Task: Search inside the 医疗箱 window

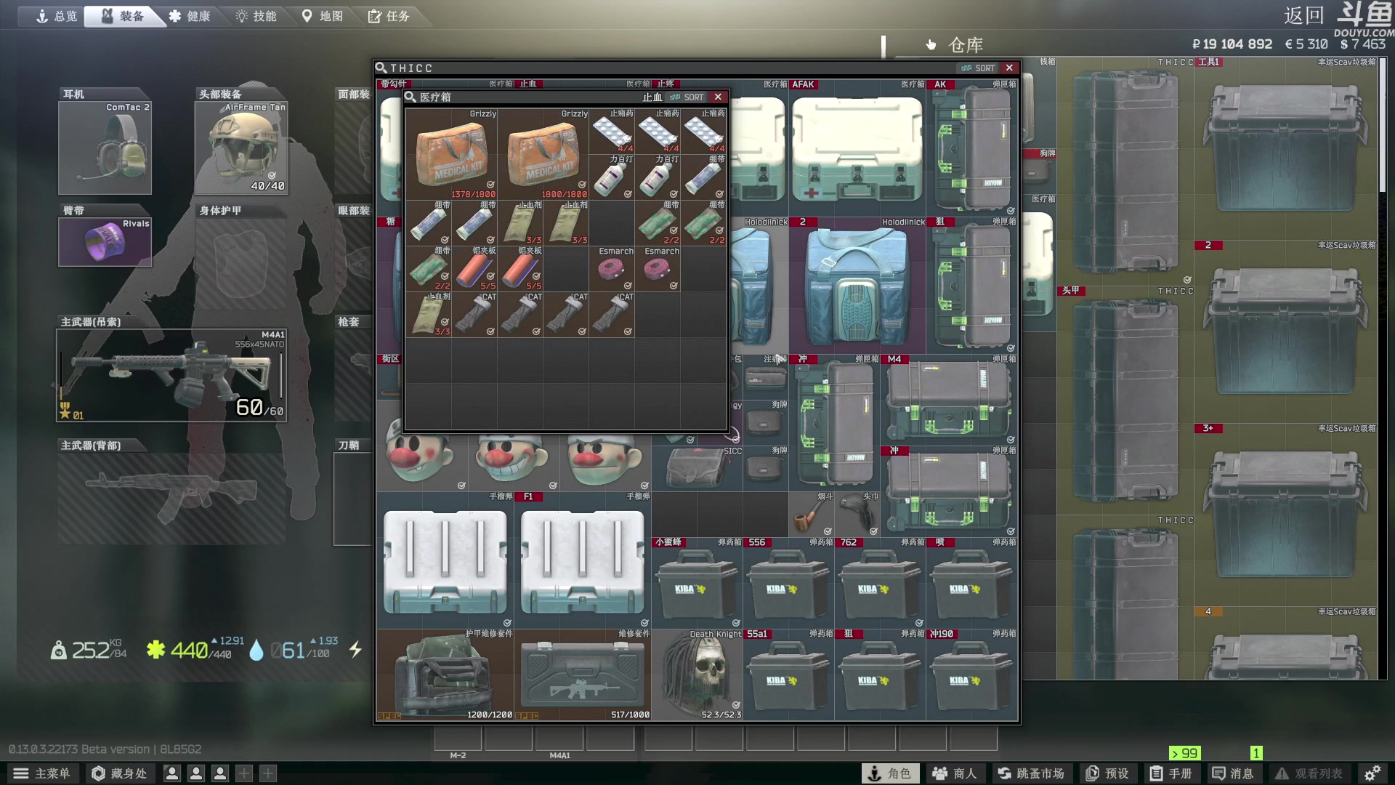Action: [411, 97]
